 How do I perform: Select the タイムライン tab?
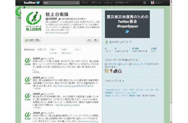29,50
